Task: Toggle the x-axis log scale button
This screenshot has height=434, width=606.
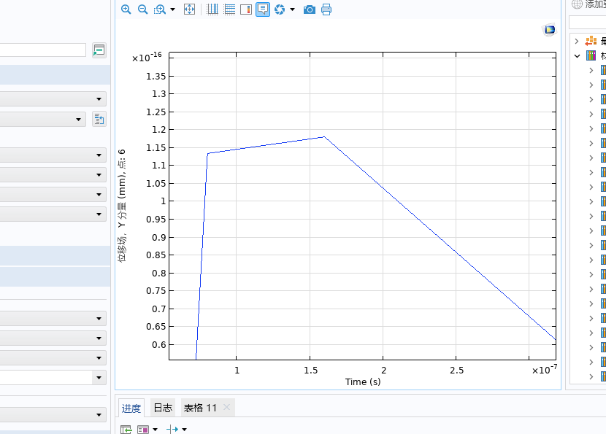Action: [x=212, y=9]
